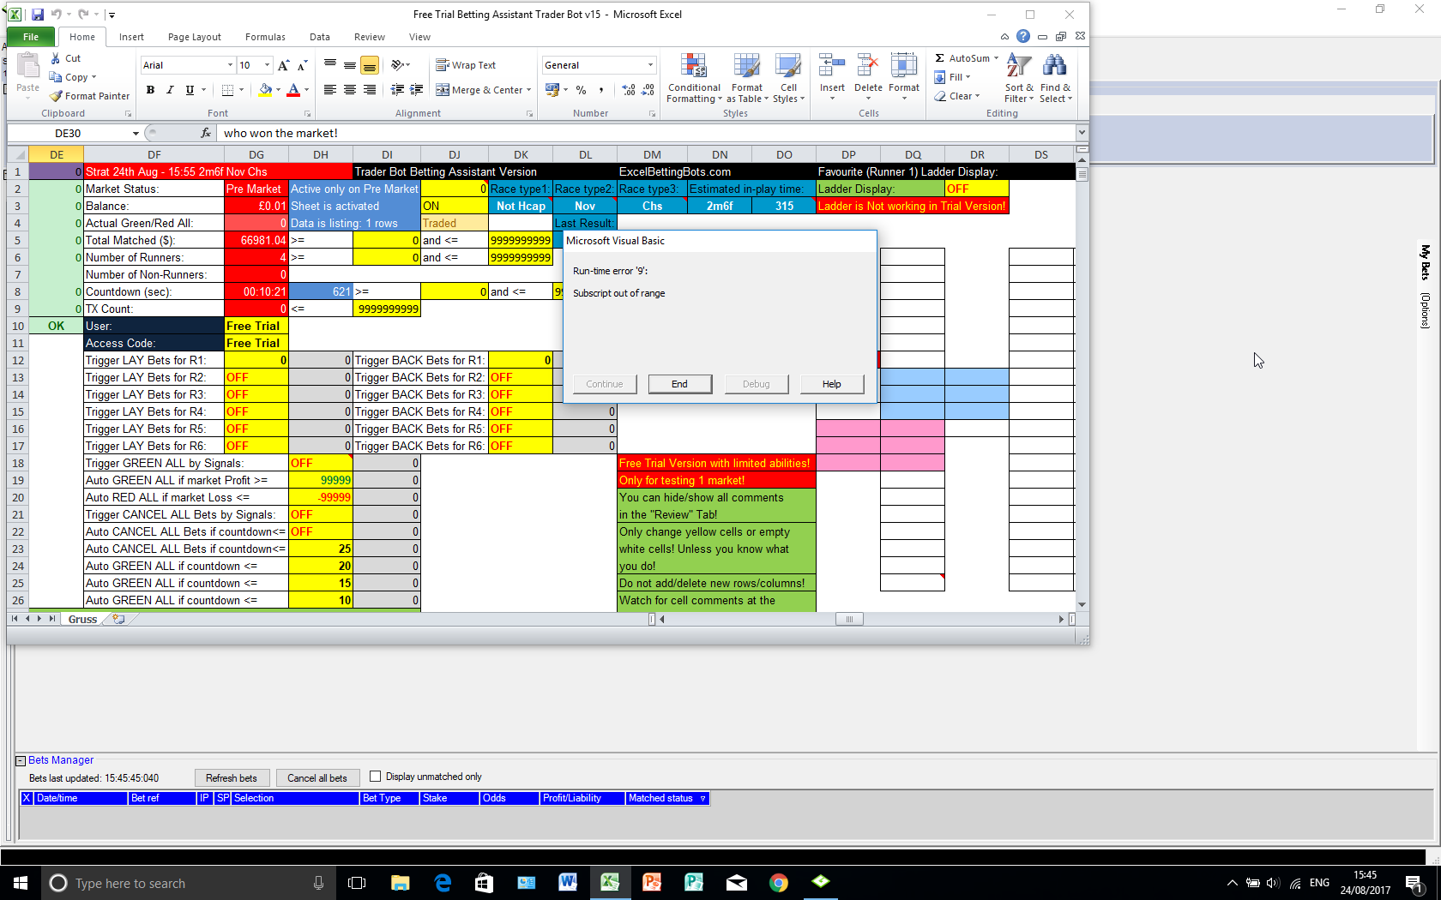Toggle Wrap Text for the cell

(466, 65)
